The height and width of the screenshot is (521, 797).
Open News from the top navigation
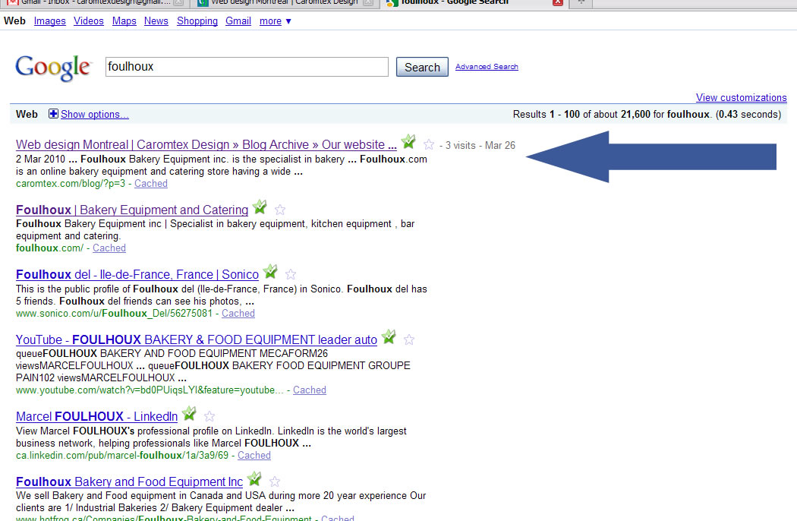(156, 21)
